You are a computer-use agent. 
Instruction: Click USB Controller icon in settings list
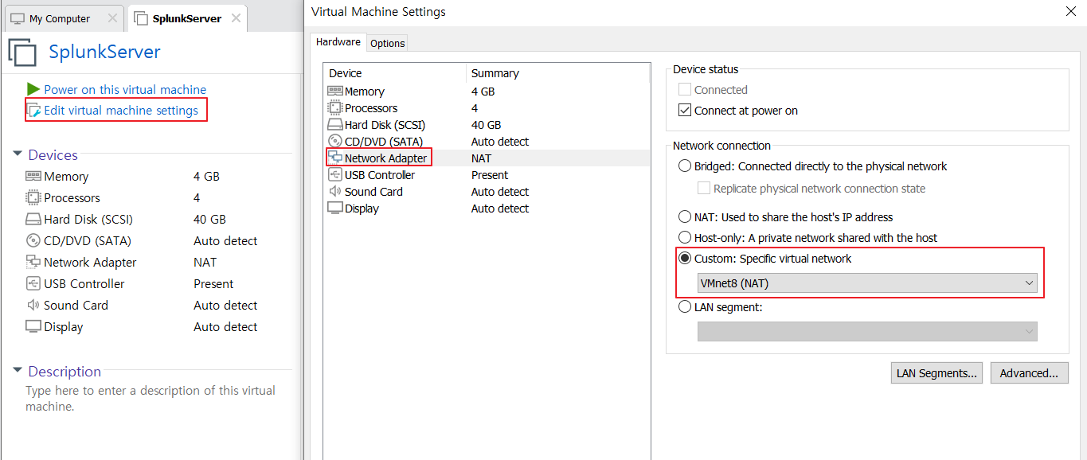[x=335, y=175]
